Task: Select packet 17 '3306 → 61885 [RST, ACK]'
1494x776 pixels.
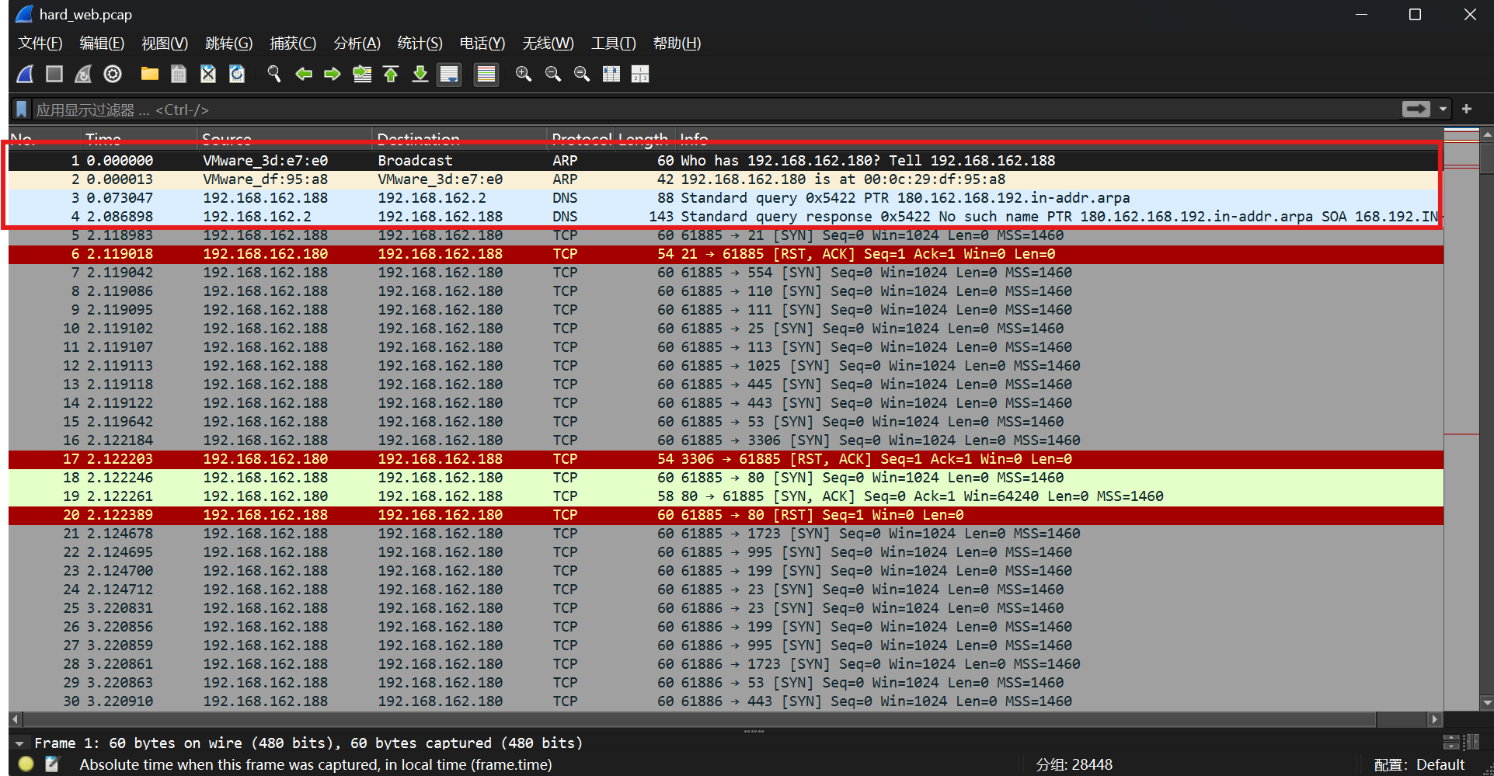Action: coord(726,459)
